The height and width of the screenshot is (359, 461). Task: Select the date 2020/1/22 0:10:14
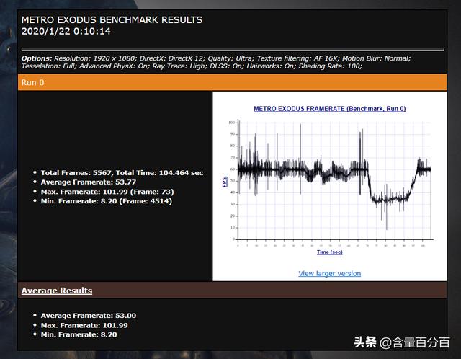66,31
